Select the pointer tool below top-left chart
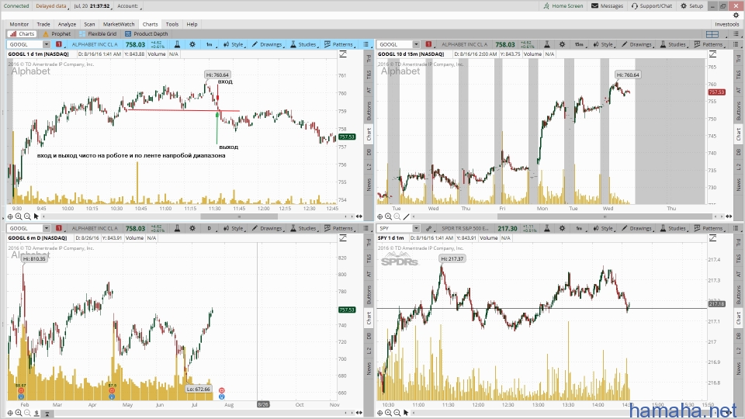The height and width of the screenshot is (419, 745). click(x=36, y=216)
